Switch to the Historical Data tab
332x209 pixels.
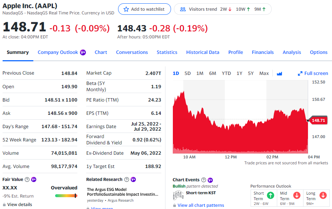(202, 52)
